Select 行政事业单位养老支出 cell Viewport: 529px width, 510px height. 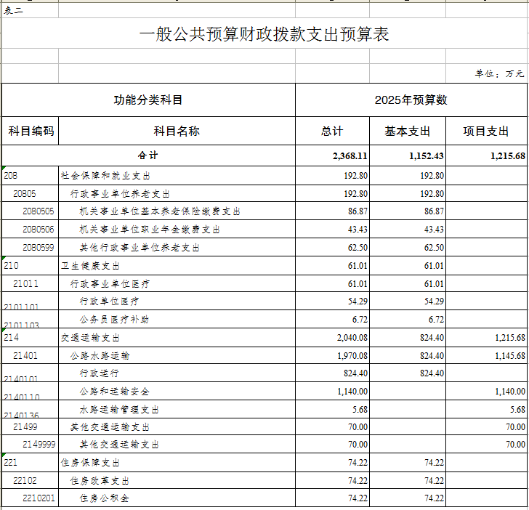coord(177,193)
